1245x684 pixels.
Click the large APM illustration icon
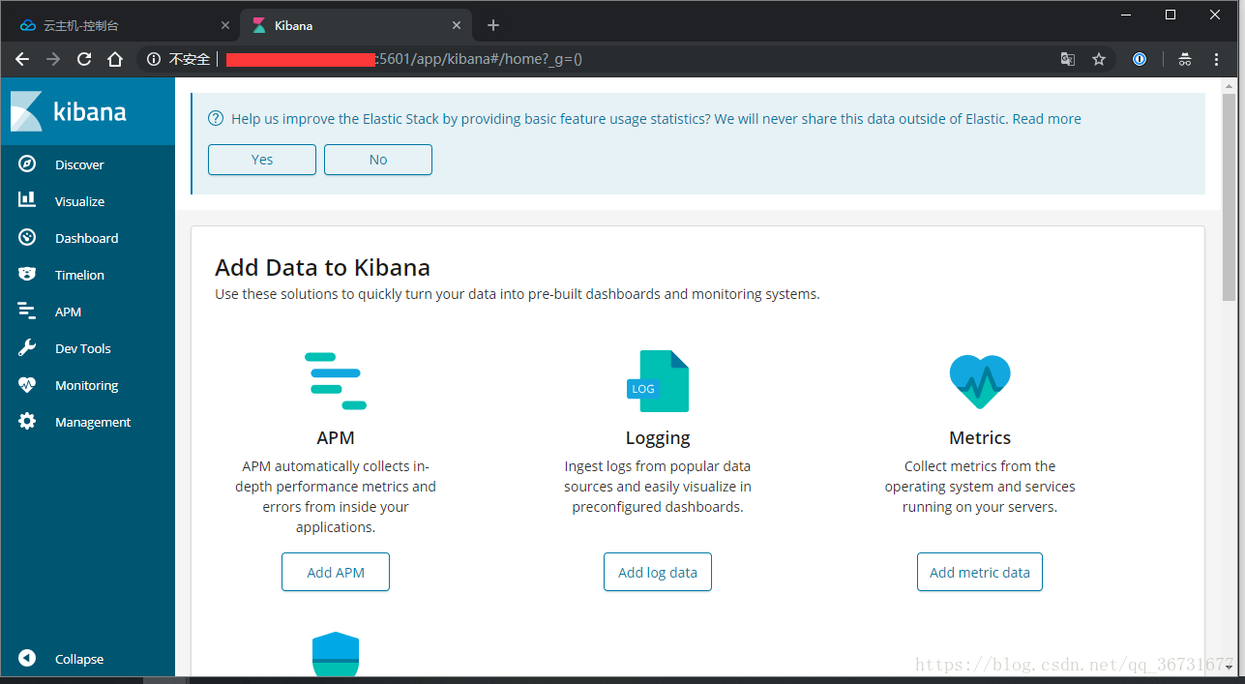pyautogui.click(x=336, y=380)
